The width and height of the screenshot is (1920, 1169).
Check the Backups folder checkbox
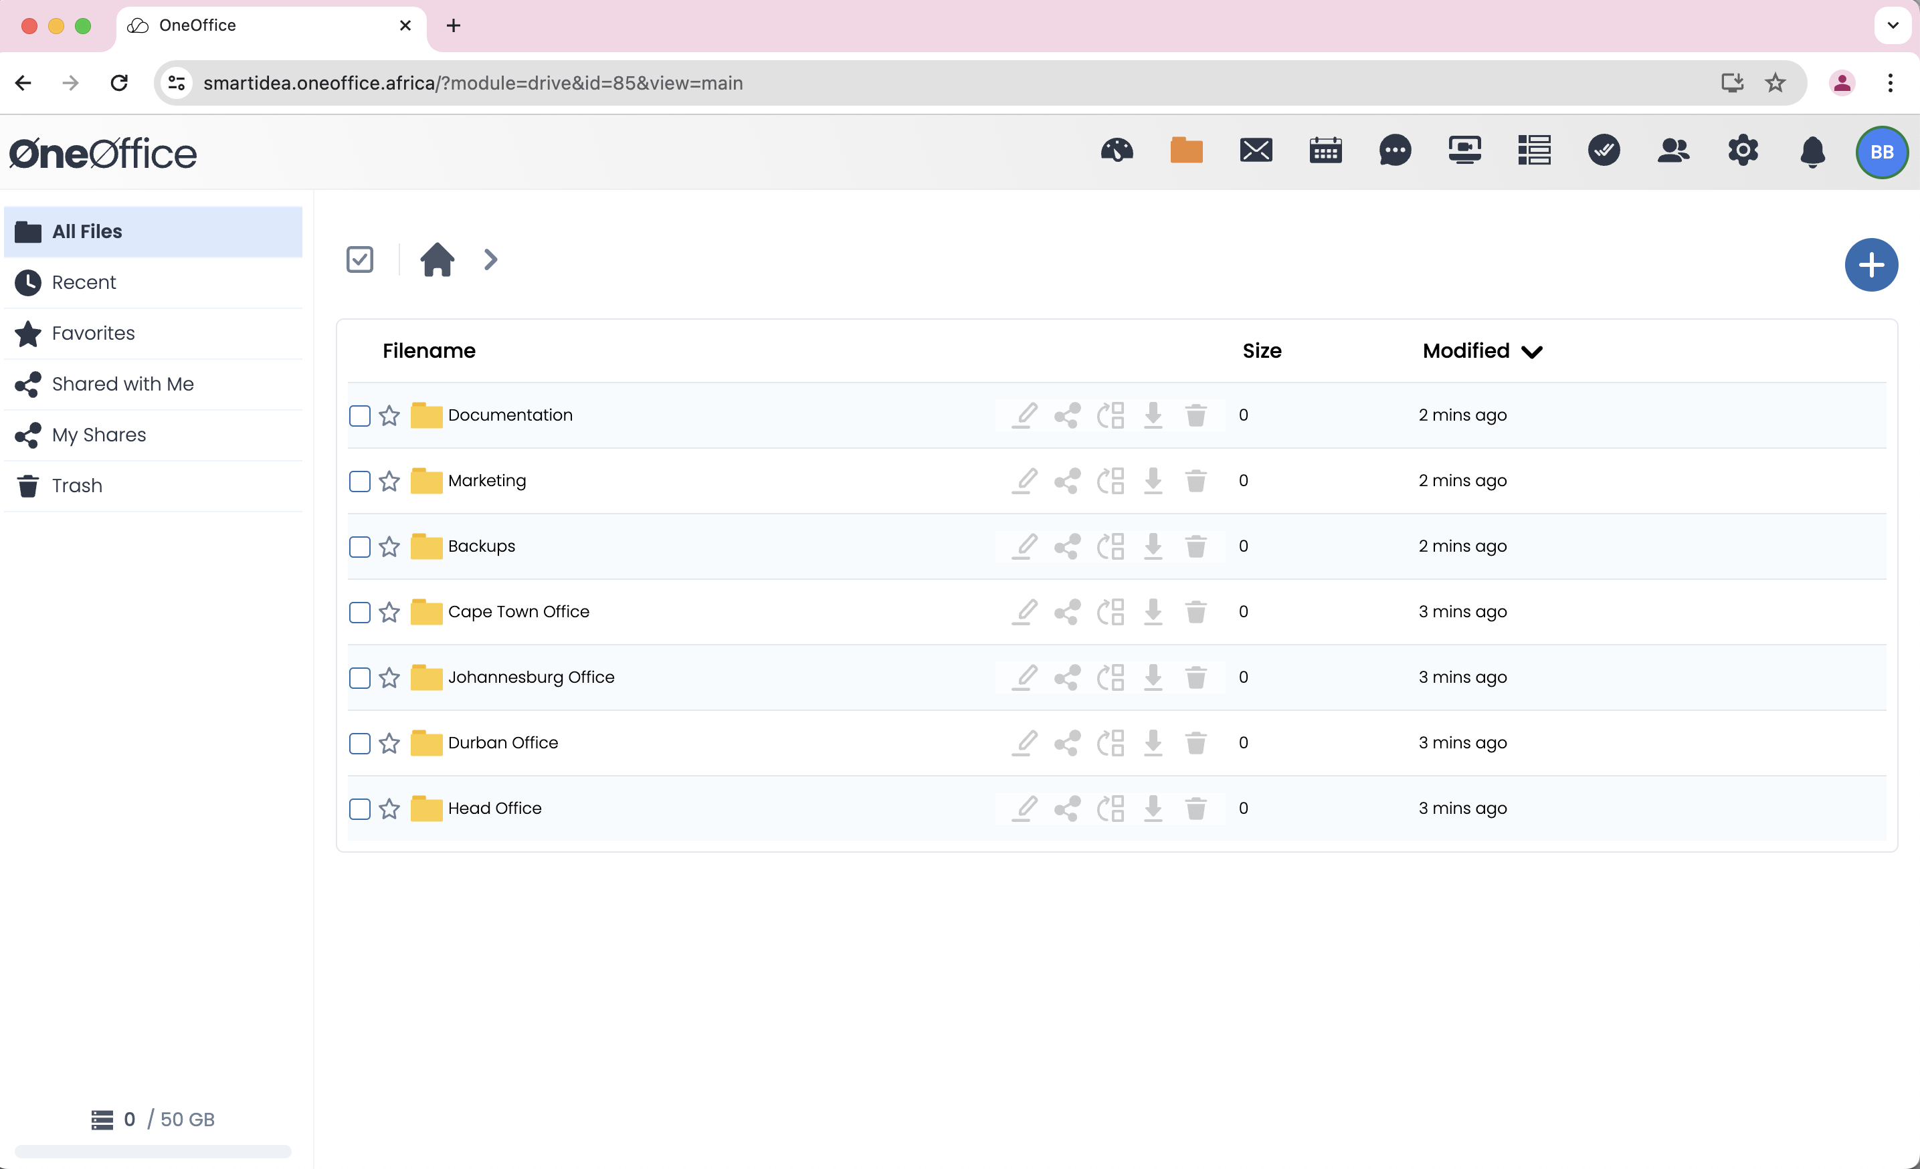[359, 546]
